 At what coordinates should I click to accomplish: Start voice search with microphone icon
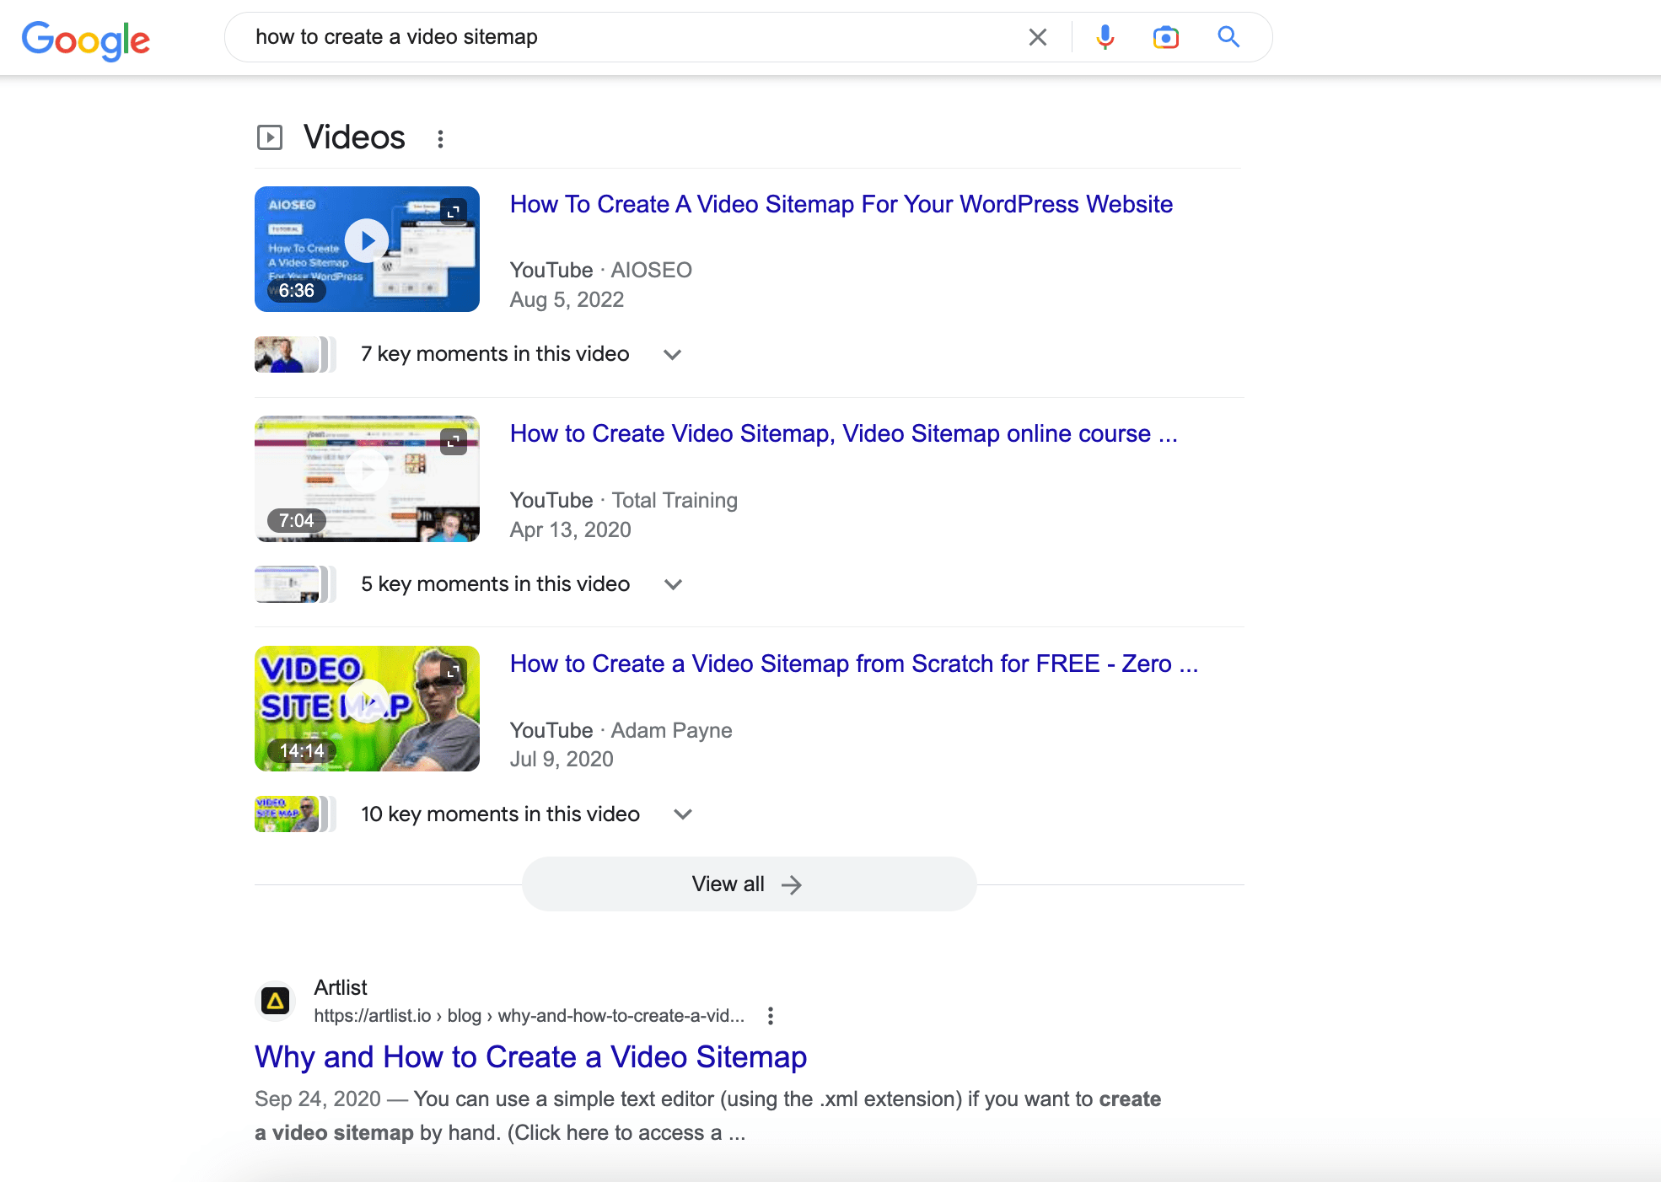click(x=1105, y=37)
